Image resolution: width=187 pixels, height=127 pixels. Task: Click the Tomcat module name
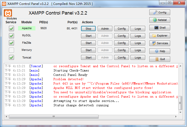tap(27, 57)
